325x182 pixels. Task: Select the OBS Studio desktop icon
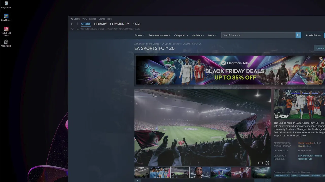click(x=6, y=43)
